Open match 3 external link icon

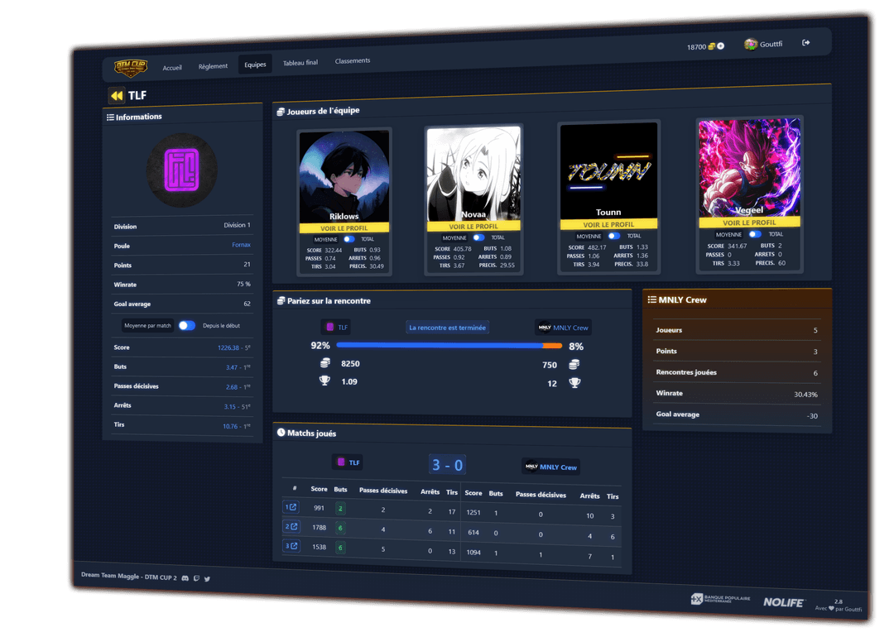[x=291, y=546]
